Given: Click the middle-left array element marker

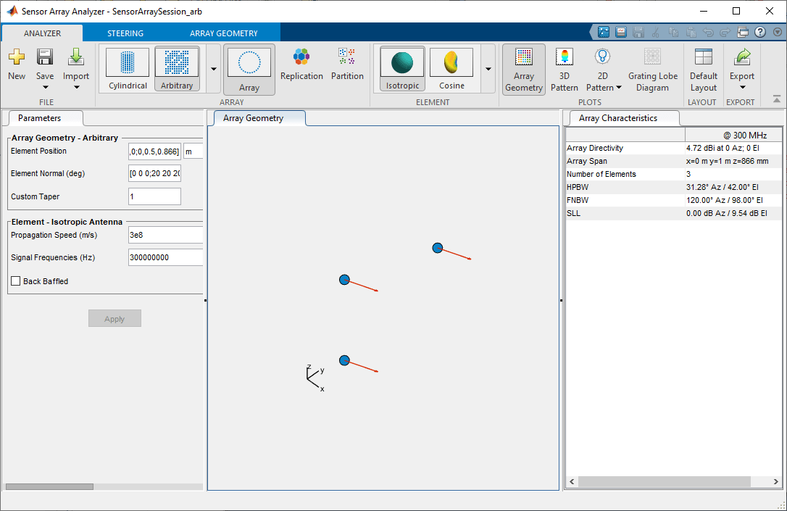Looking at the screenshot, I should pyautogui.click(x=344, y=280).
